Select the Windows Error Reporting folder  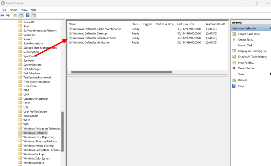pos(39,137)
